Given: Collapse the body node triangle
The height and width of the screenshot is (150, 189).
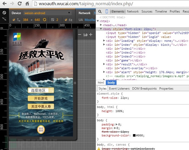Looking at the screenshot, I should [x=101, y=29].
